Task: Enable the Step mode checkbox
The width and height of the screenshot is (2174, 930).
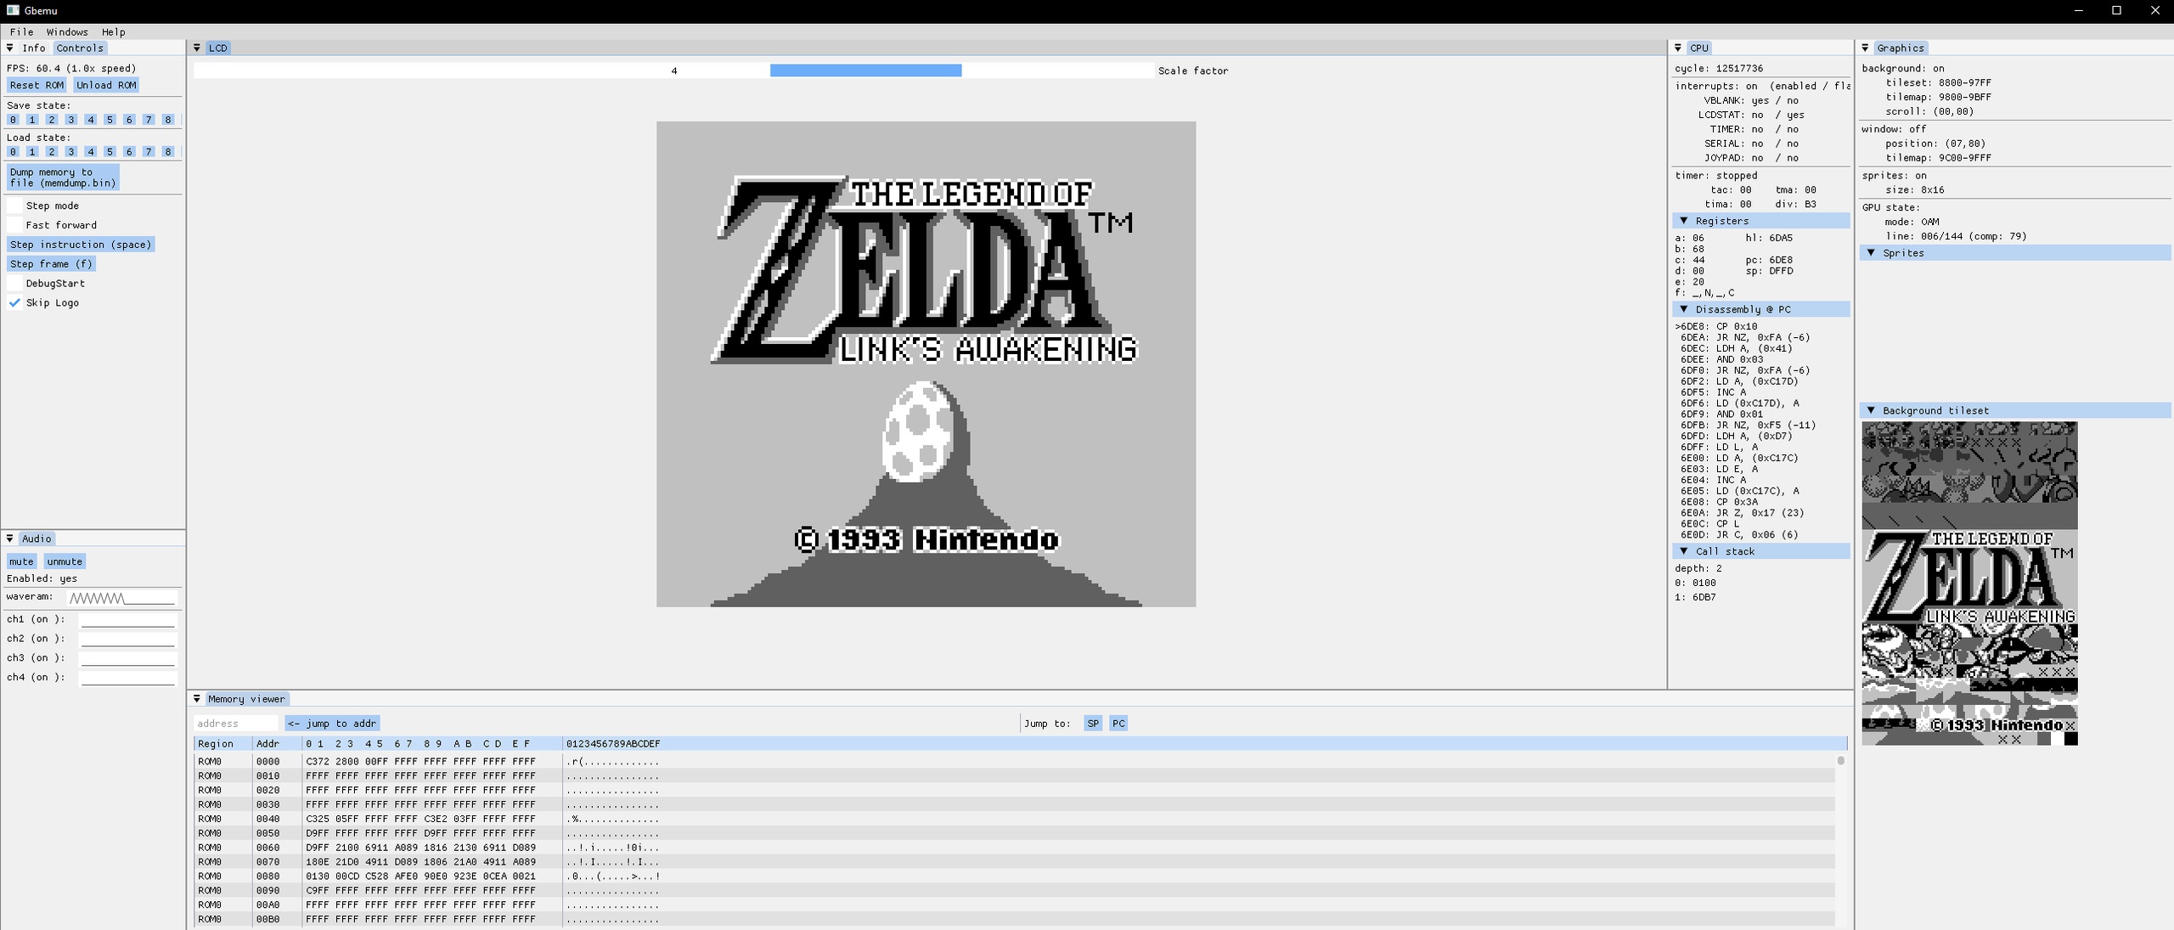Action: click(x=14, y=206)
